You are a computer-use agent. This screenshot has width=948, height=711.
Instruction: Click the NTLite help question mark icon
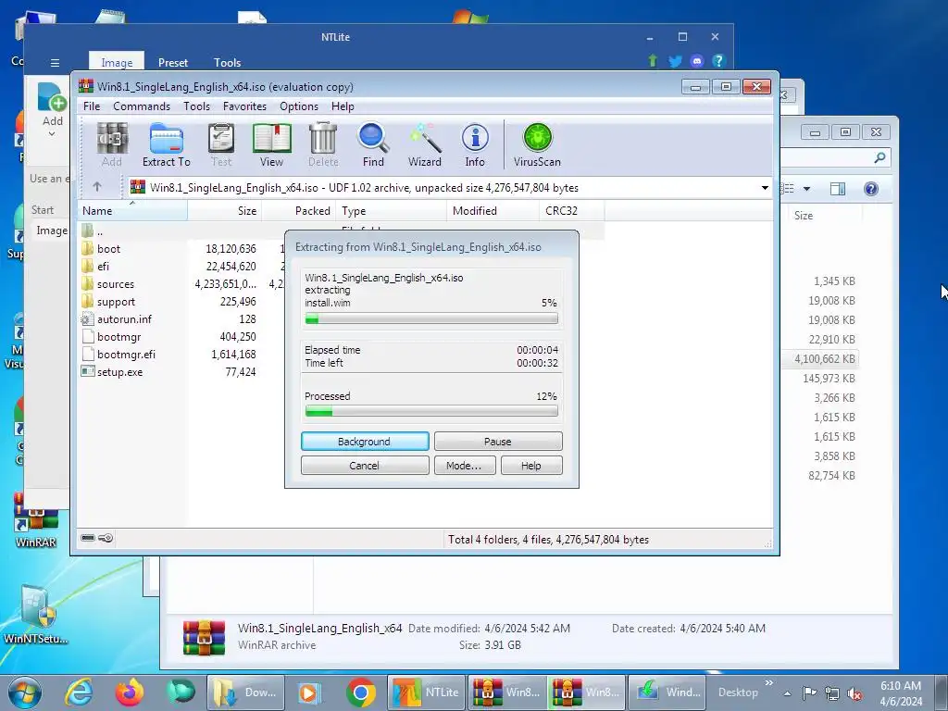717,61
